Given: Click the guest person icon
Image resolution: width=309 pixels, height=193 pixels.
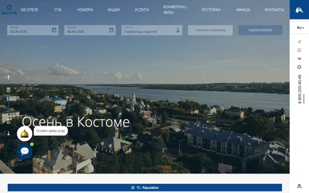Looking at the screenshot, I should 178,30.
